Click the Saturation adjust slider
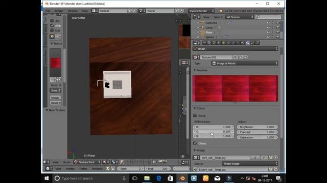The width and height of the screenshot is (327, 183). 257,137
